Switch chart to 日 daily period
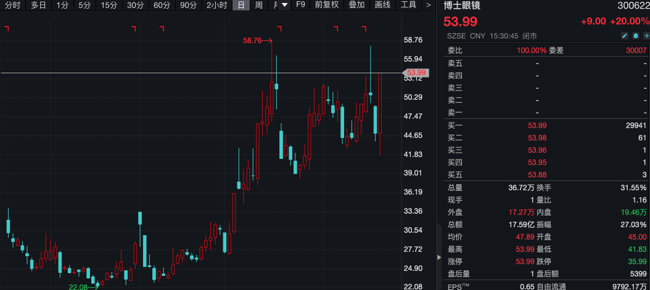Screen dimensions: 650x290 (241, 6)
